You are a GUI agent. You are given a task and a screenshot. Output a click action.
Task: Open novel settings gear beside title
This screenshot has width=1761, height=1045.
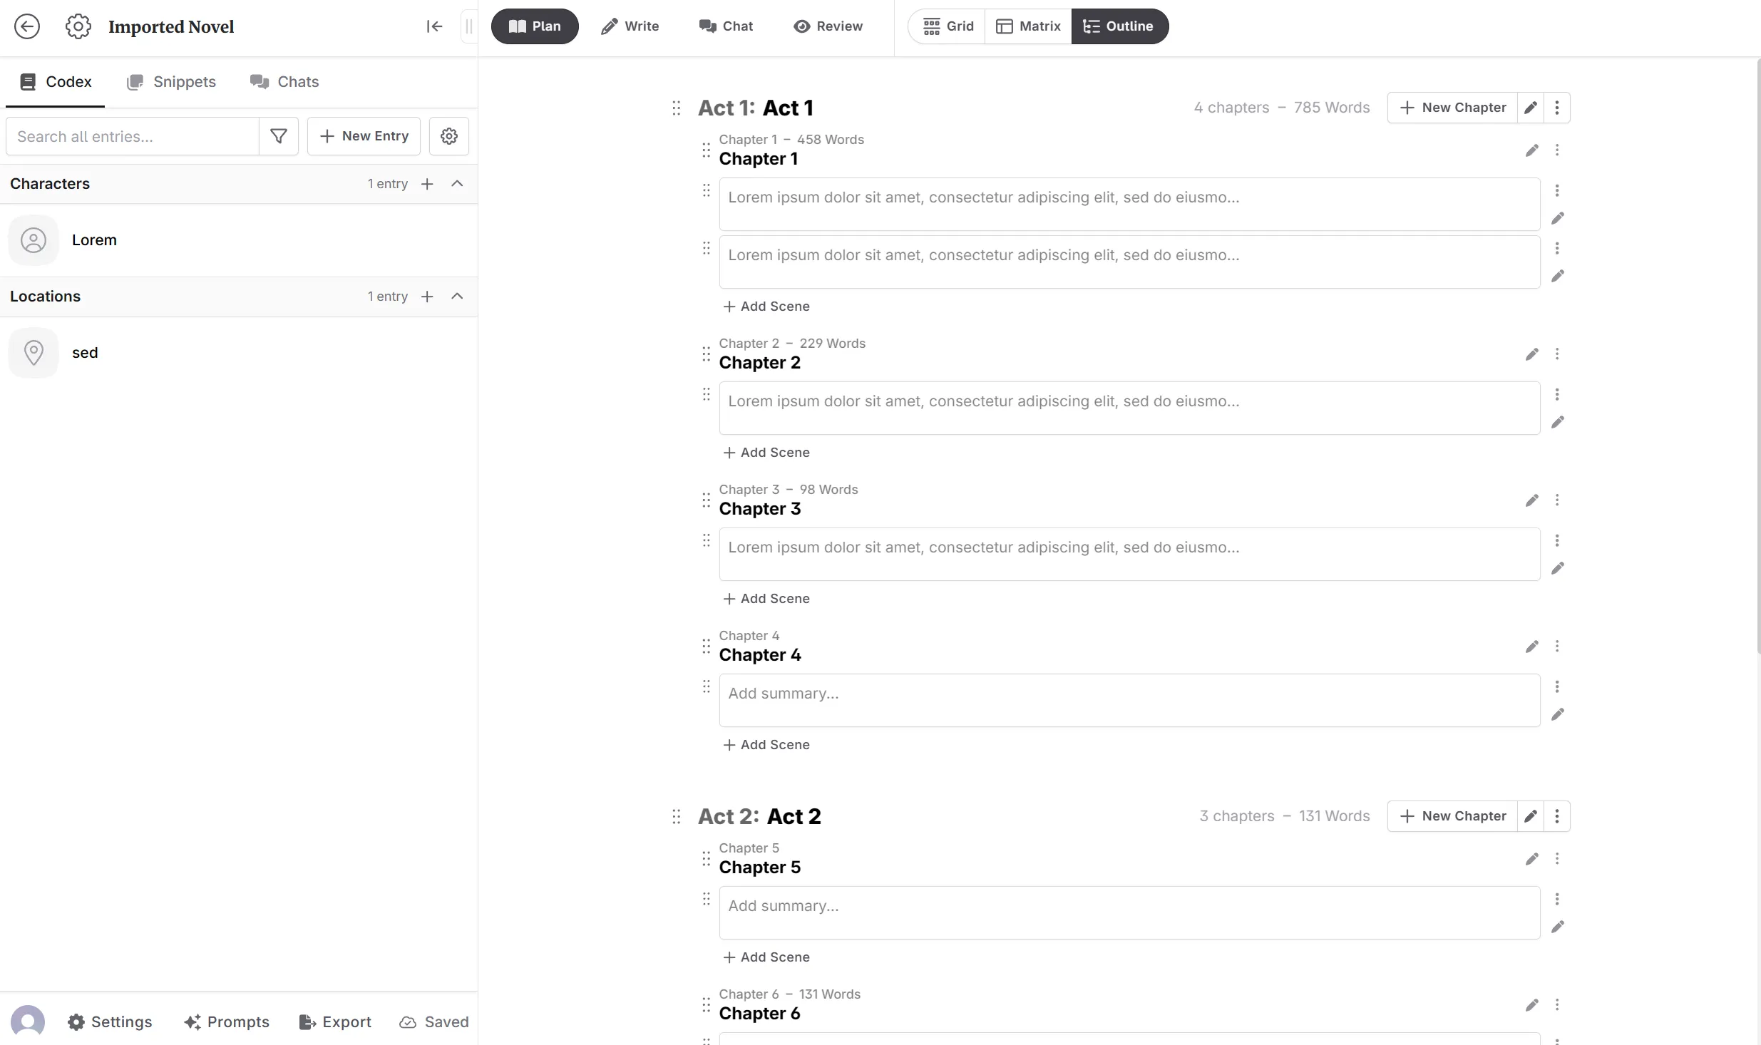[78, 26]
